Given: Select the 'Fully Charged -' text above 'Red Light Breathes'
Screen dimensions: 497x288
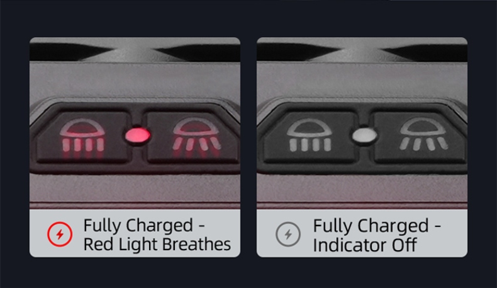Looking at the screenshot, I should 144,226.
